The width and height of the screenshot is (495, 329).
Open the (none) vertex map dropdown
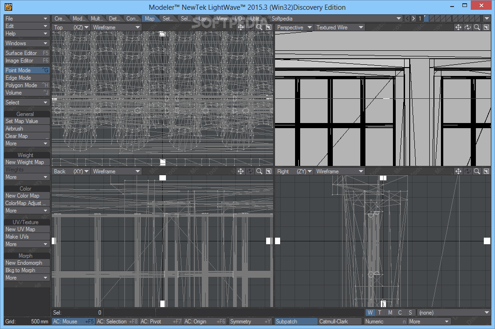pos(454,313)
